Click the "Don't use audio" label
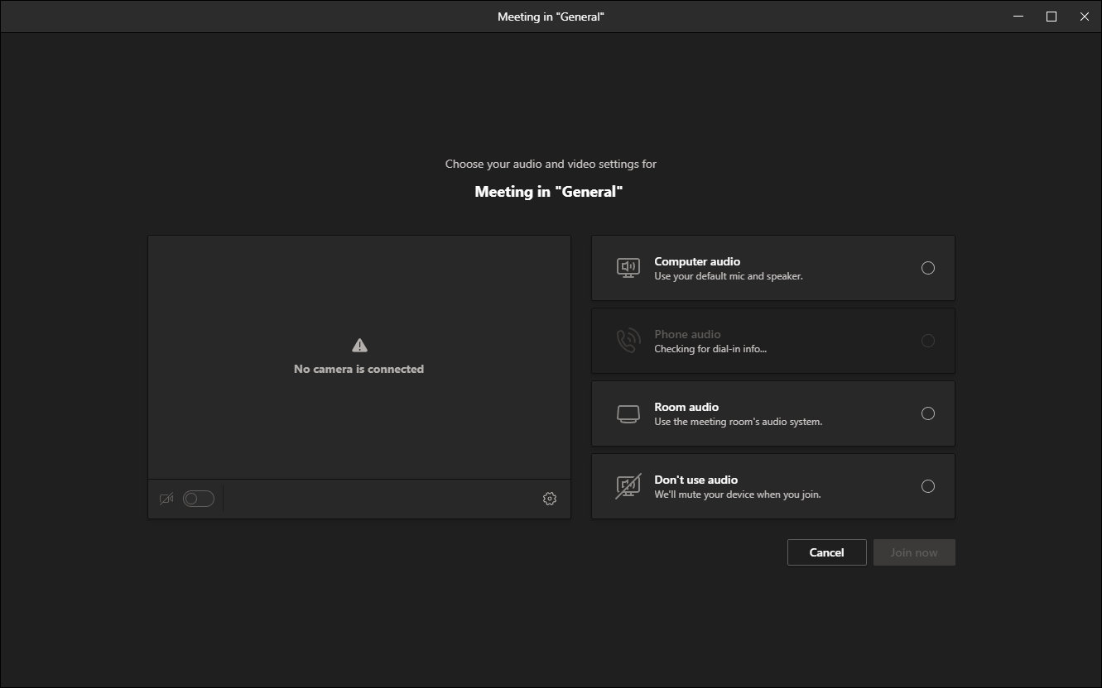1102x688 pixels. (x=695, y=480)
